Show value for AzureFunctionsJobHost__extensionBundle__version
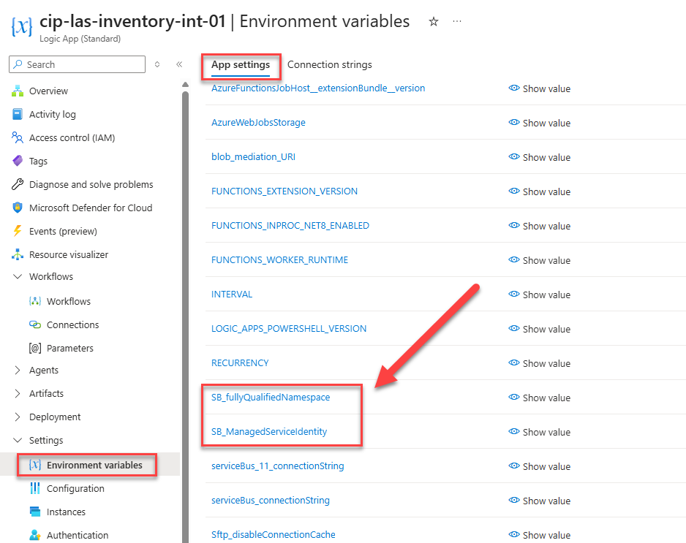The width and height of the screenshot is (686, 543). [x=539, y=88]
